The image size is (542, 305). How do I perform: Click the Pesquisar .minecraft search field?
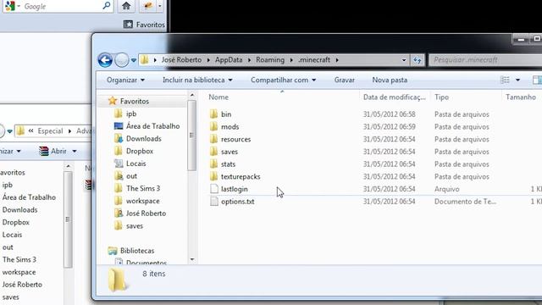pos(485,60)
